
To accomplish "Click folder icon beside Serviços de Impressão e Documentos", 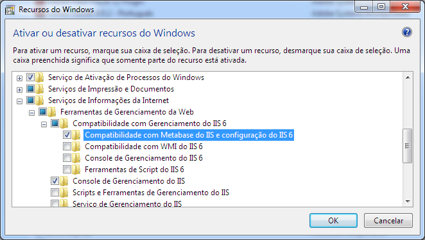I will (x=40, y=89).
